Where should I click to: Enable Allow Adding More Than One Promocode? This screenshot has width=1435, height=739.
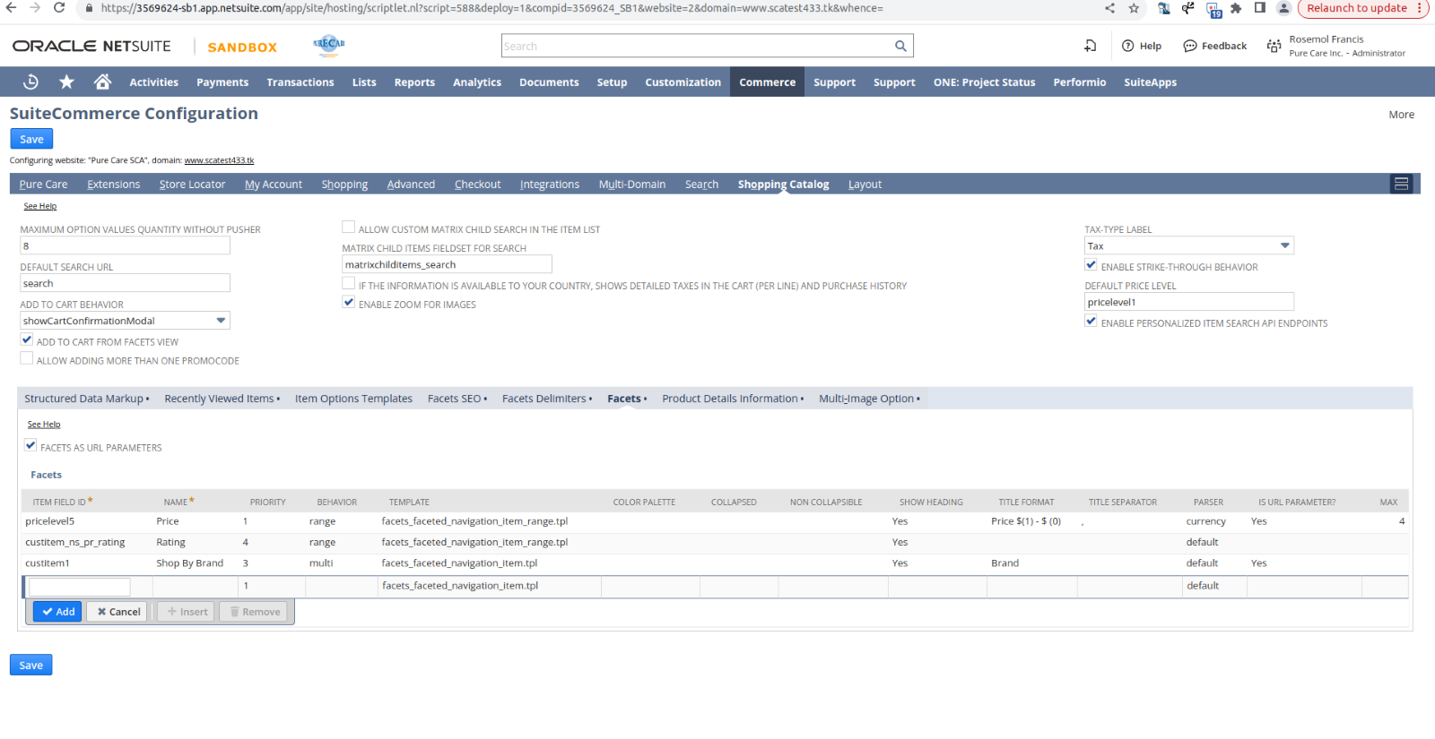pyautogui.click(x=27, y=359)
